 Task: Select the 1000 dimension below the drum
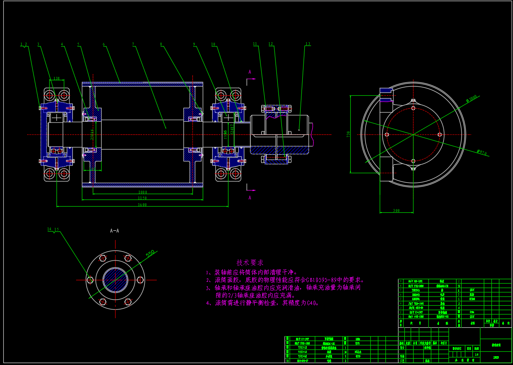[x=142, y=192]
